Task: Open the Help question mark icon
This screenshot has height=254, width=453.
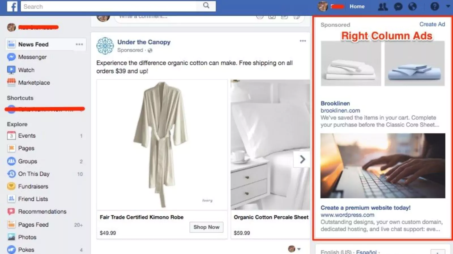Action: [x=435, y=6]
